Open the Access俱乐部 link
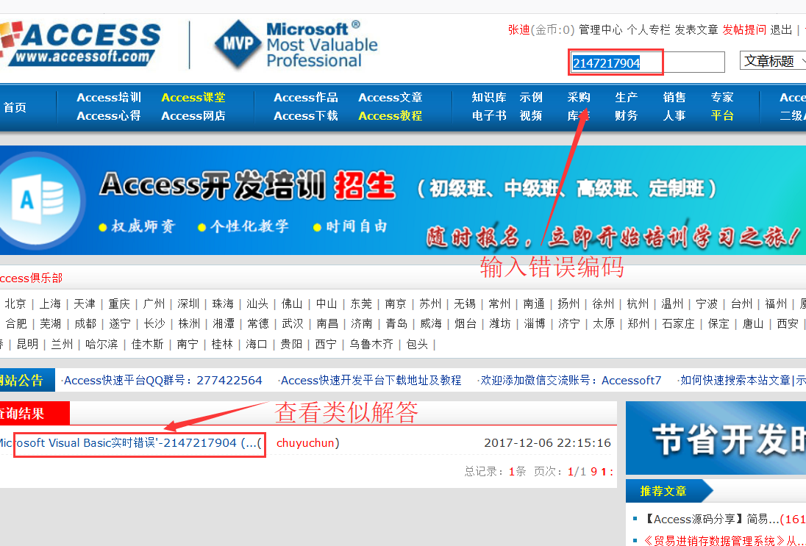806x546 pixels. [x=31, y=278]
